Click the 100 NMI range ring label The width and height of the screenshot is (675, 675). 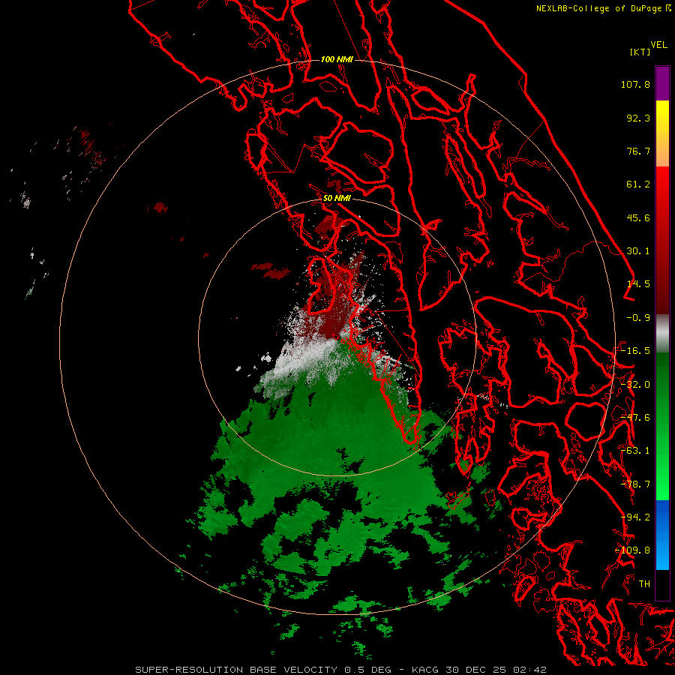[x=337, y=59]
